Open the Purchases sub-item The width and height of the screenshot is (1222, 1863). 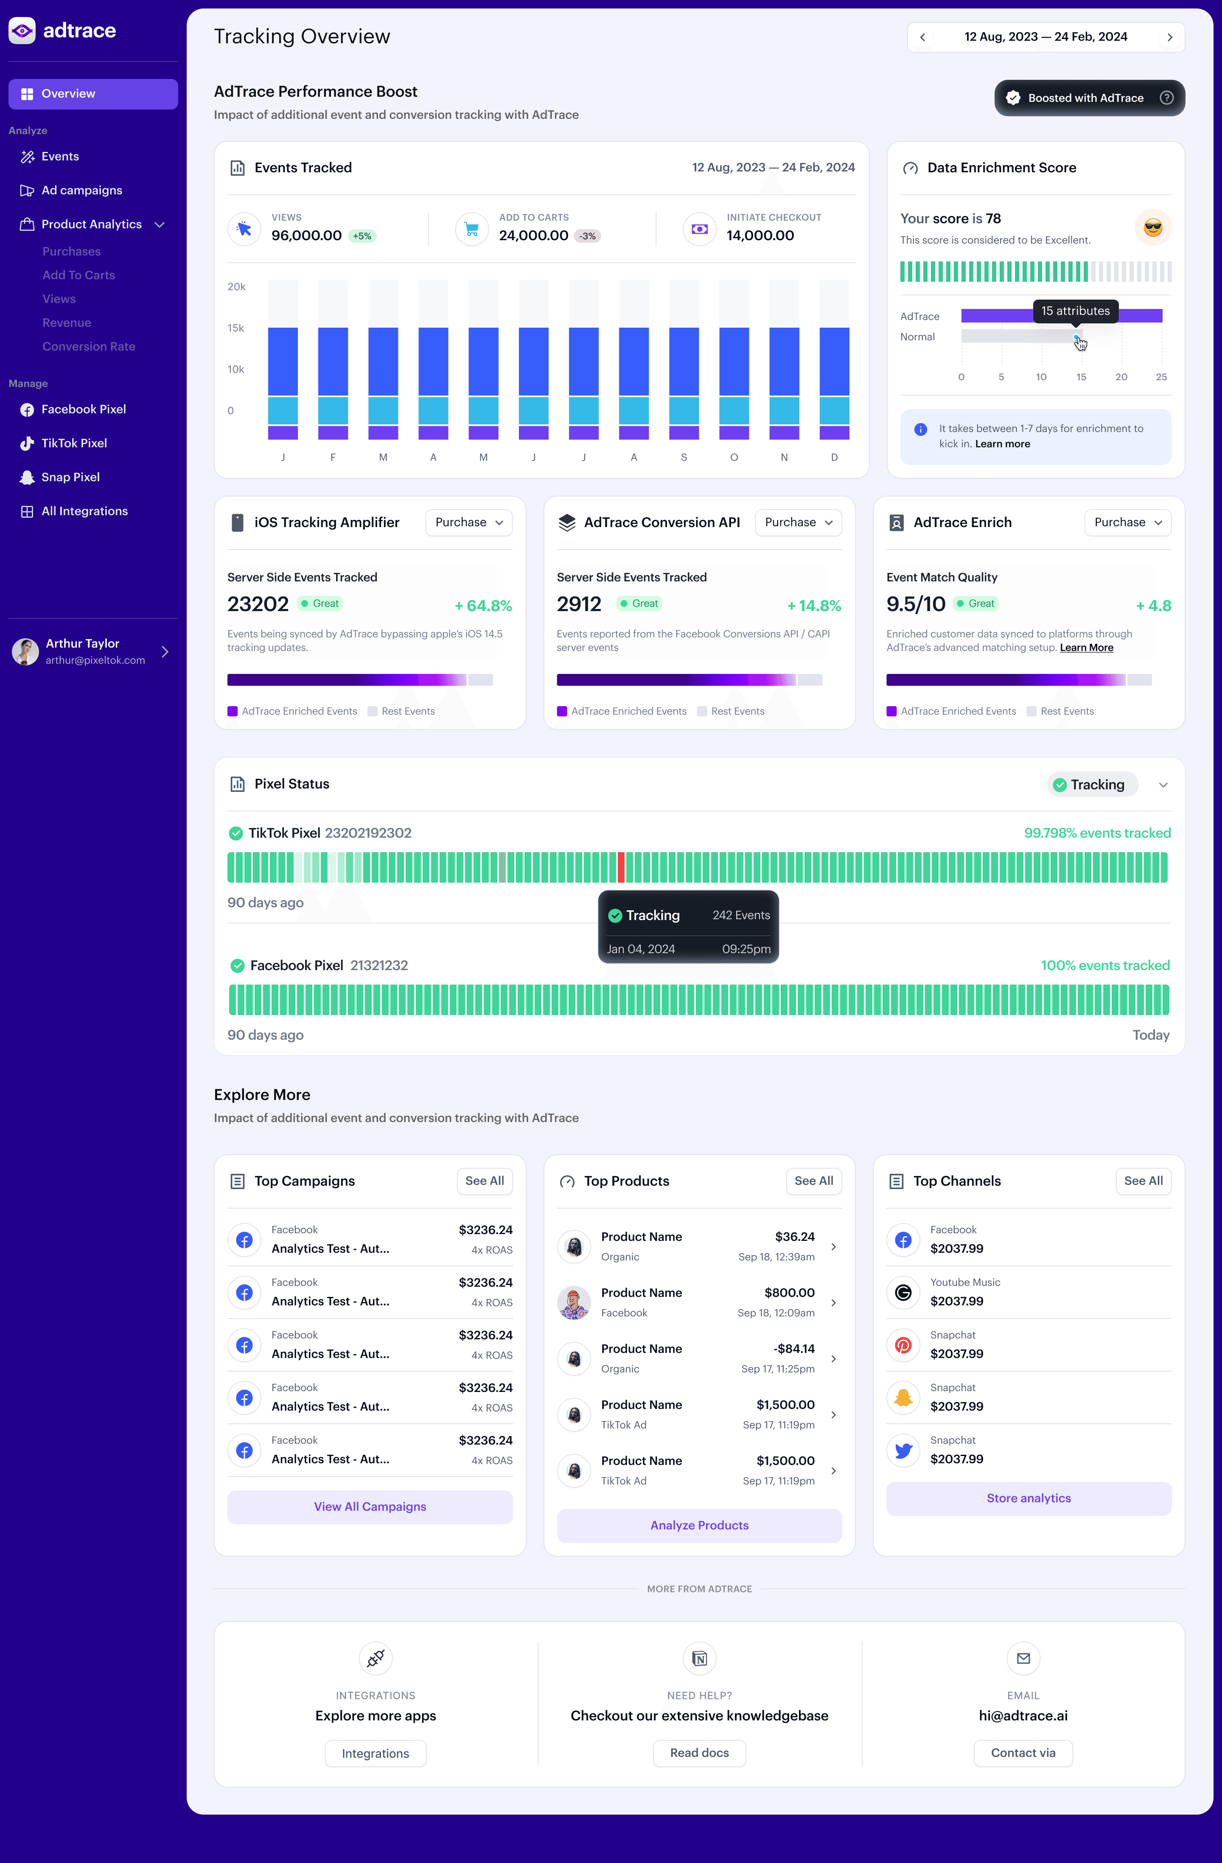coord(71,251)
